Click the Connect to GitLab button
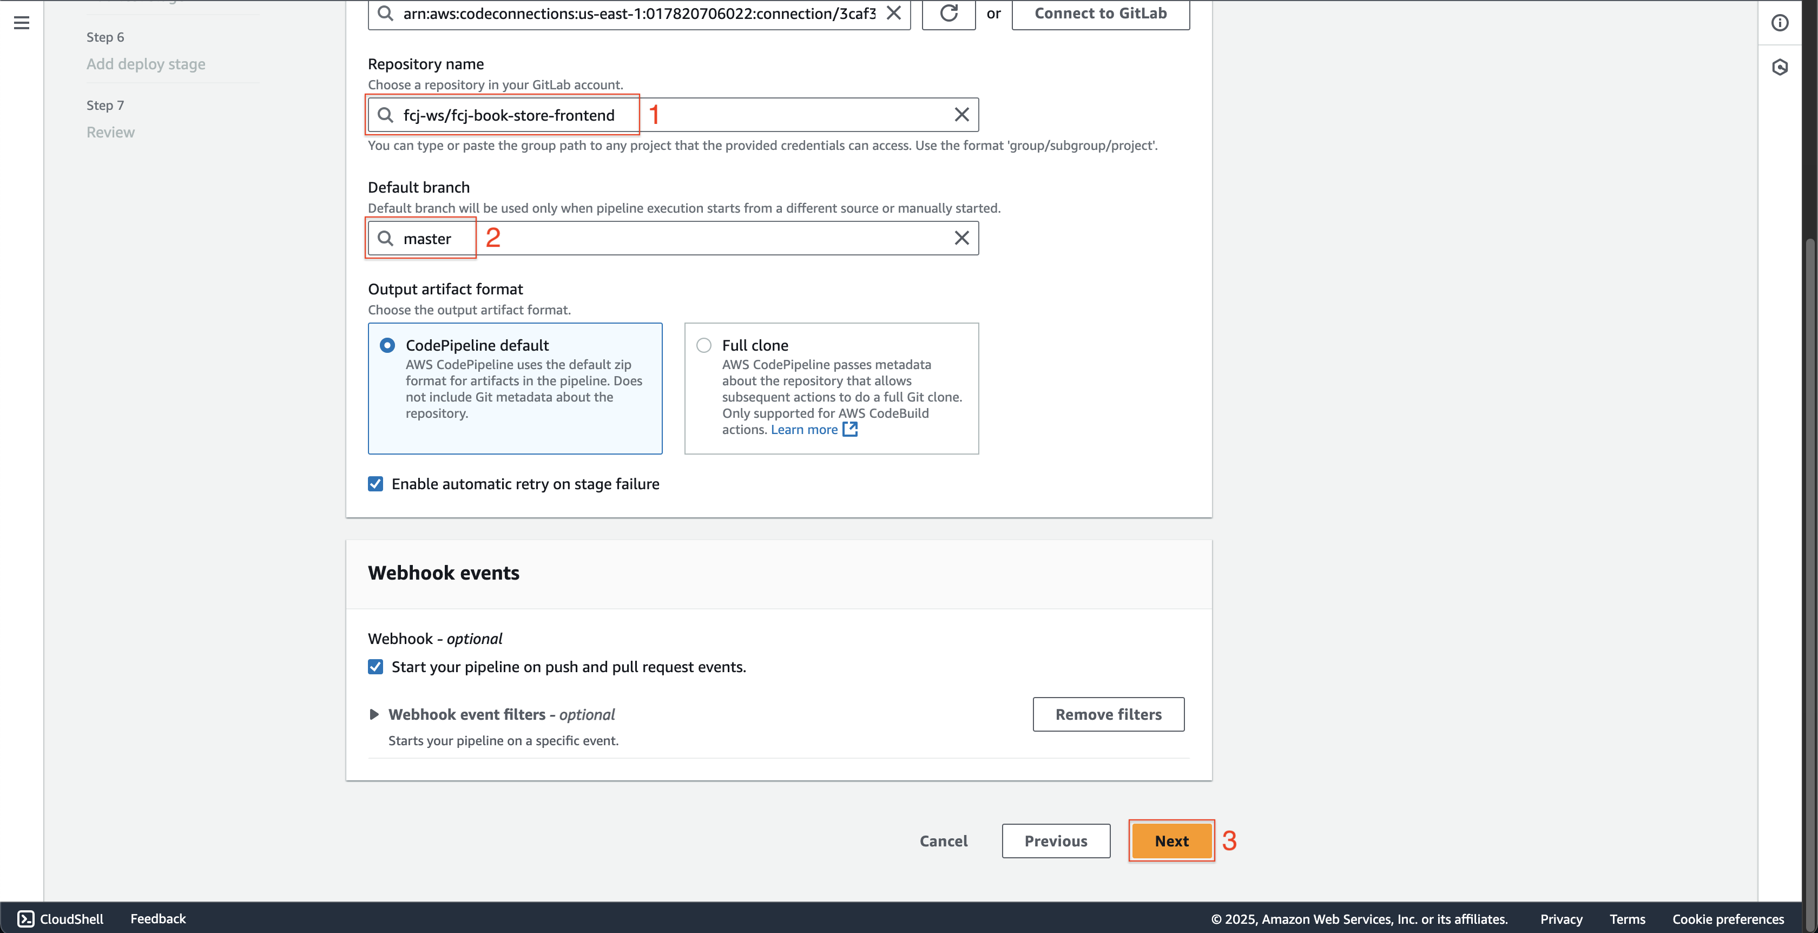The width and height of the screenshot is (1818, 933). 1099,13
